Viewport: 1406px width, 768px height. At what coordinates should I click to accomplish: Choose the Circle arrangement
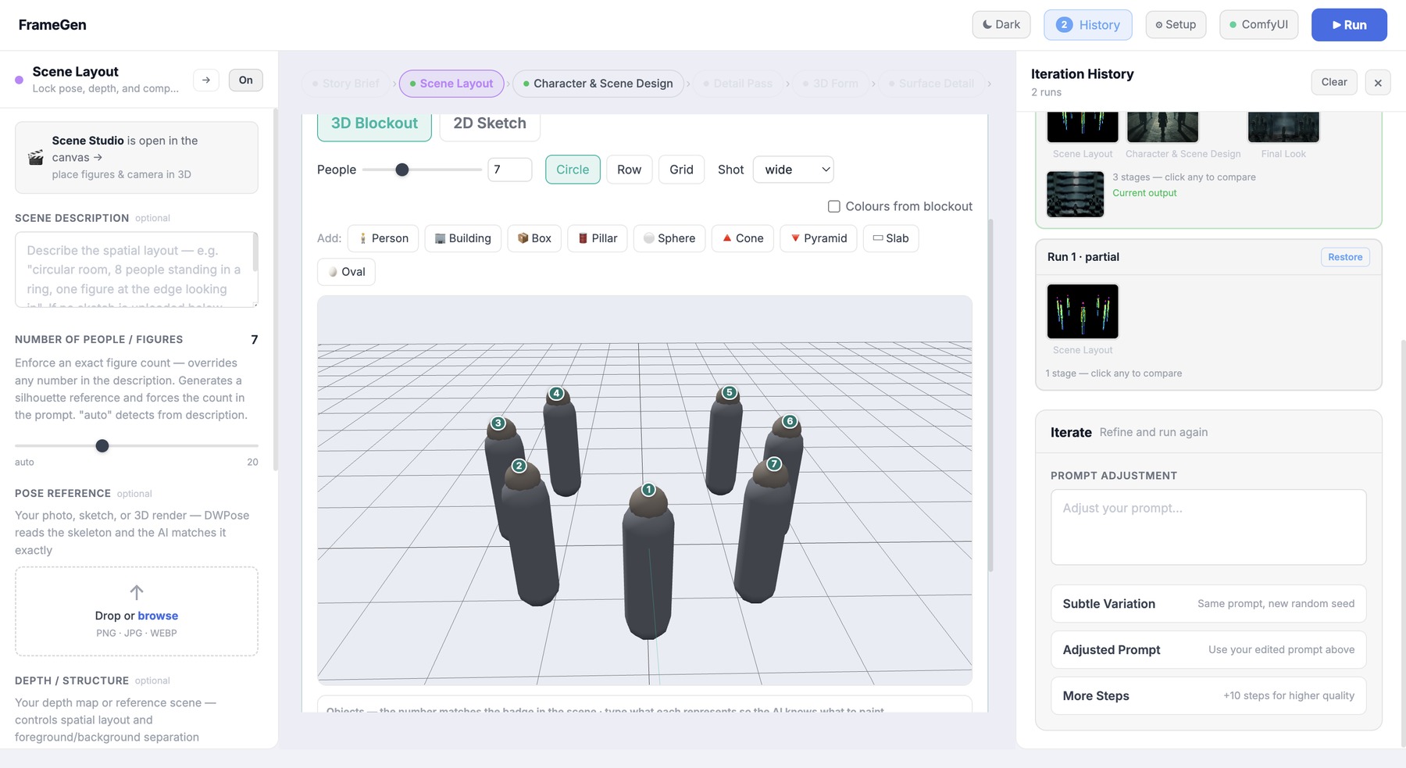coord(573,170)
